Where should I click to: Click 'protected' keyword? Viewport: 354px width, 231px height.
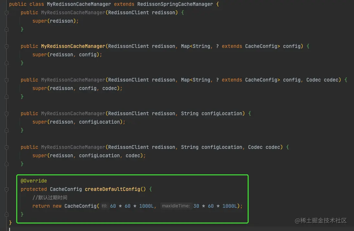[34, 189]
